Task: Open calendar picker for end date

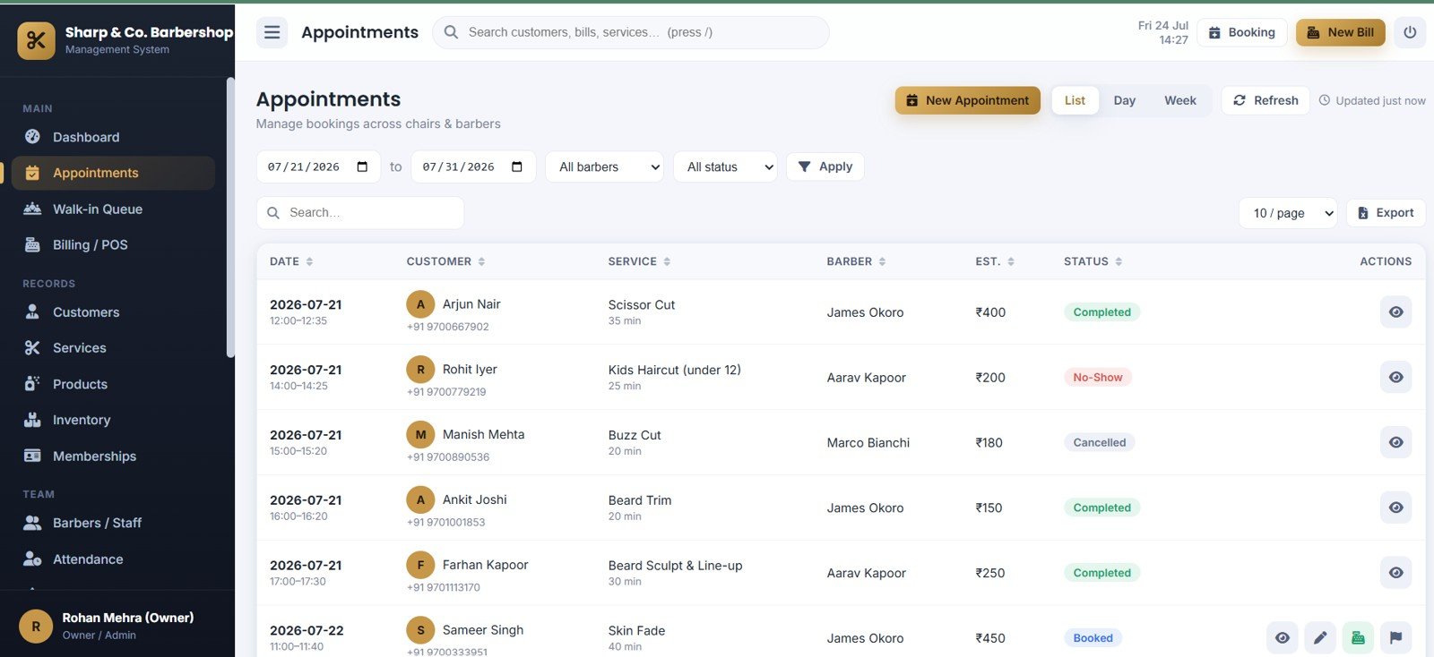Action: click(x=517, y=166)
